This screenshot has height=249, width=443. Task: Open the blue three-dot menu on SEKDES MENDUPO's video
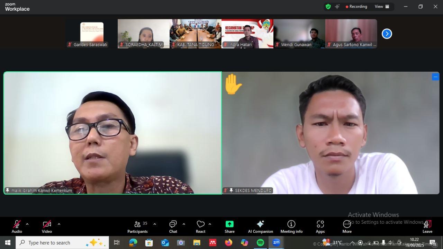click(435, 77)
